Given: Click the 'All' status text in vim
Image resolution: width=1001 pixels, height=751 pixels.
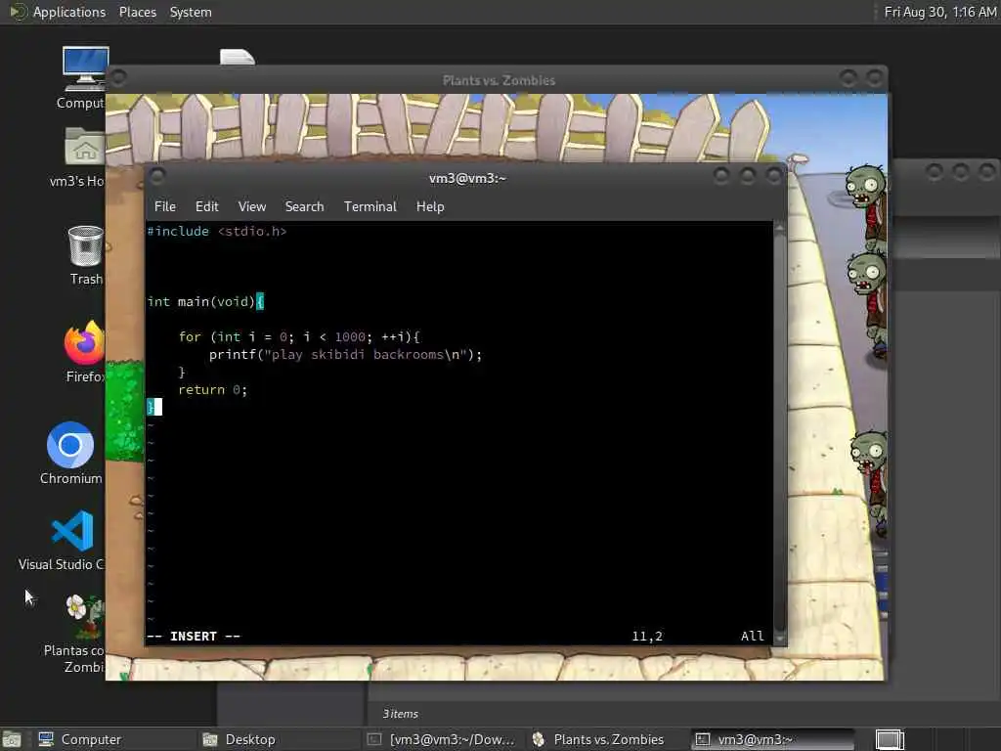Looking at the screenshot, I should [752, 636].
